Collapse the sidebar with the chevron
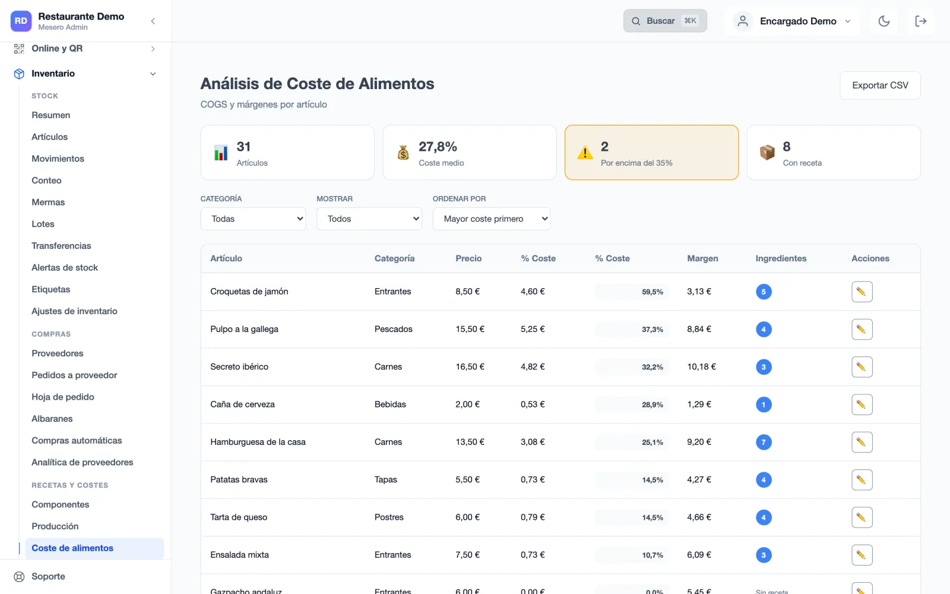This screenshot has height=594, width=950. pos(153,21)
